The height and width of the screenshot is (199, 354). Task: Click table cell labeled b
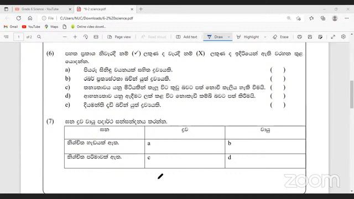coord(265,146)
